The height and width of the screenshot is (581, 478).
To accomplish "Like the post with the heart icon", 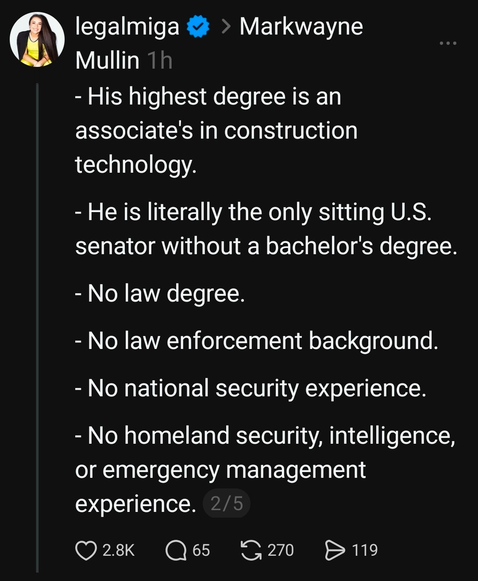I will point(86,550).
